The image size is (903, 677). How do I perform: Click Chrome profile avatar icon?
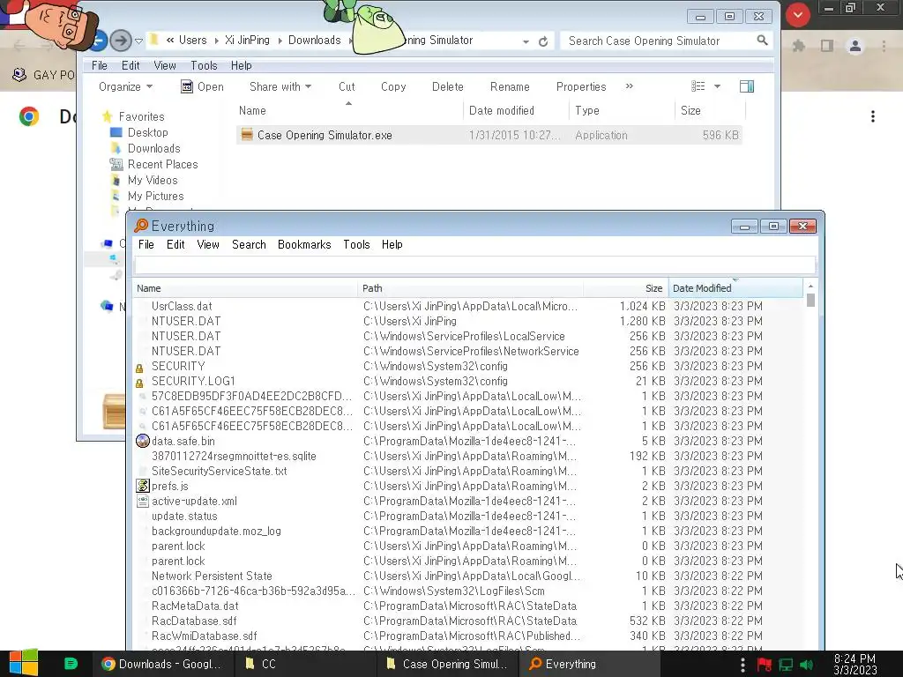click(x=855, y=46)
